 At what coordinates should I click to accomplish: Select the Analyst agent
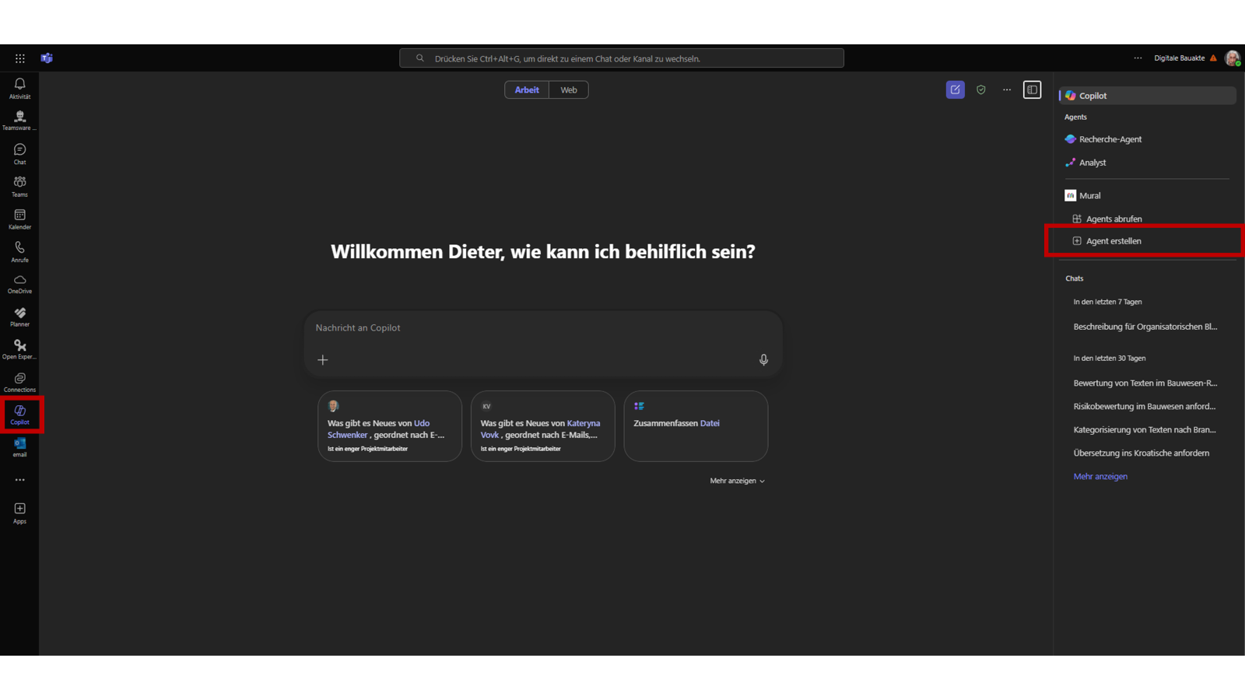point(1092,163)
